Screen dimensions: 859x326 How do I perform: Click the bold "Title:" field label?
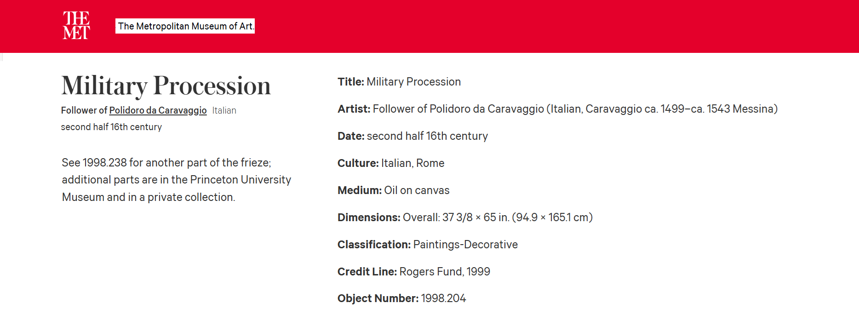(351, 82)
